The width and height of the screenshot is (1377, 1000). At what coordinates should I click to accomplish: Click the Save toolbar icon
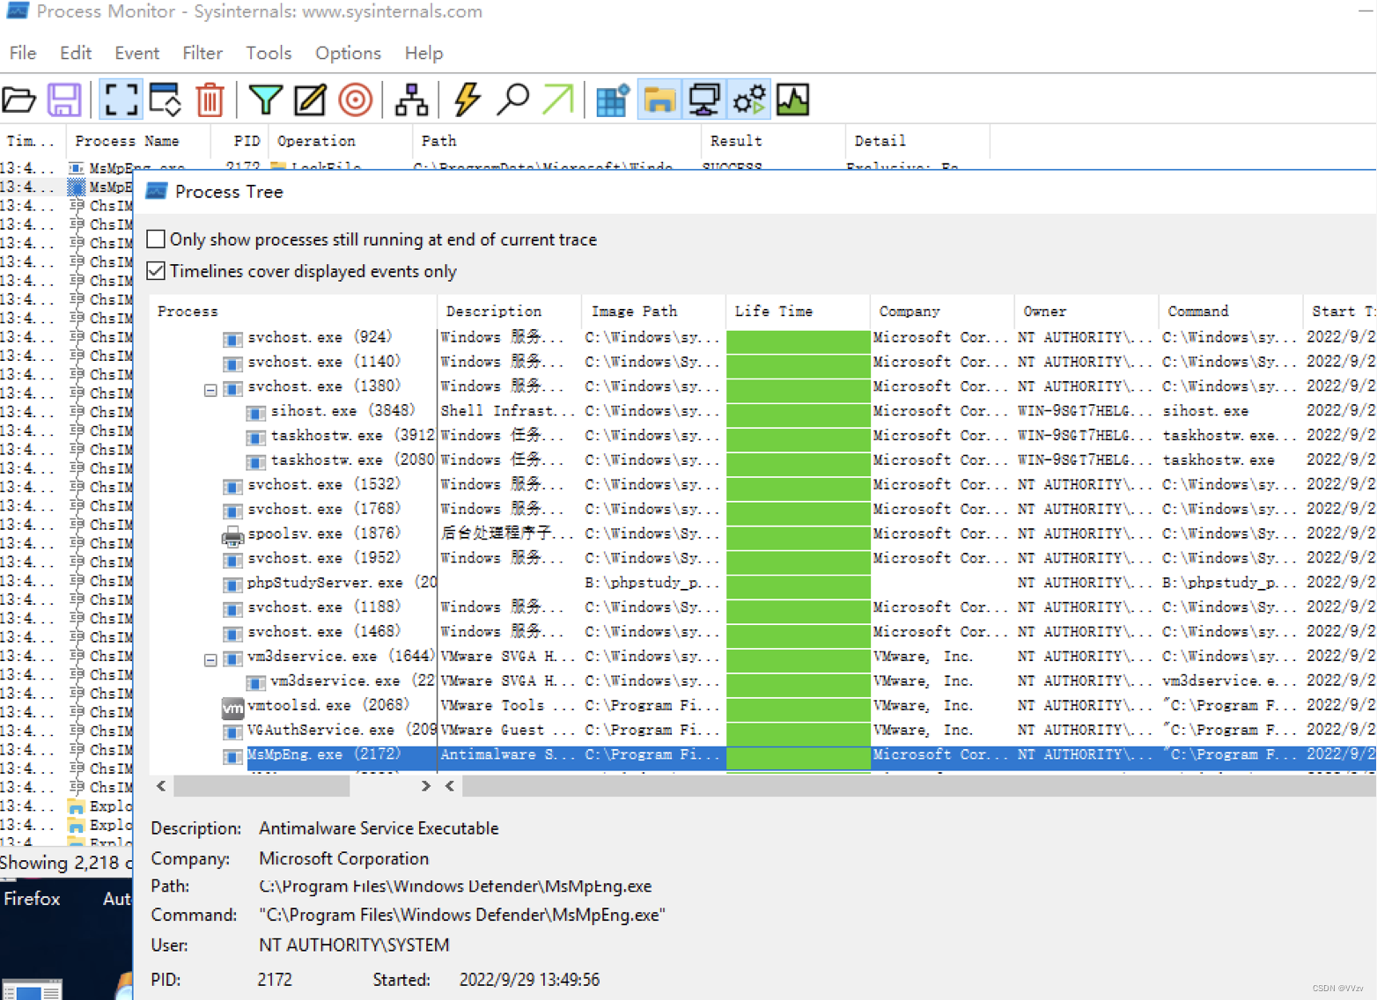64,99
